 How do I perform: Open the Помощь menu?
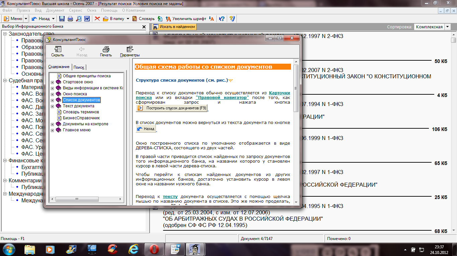(109, 10)
